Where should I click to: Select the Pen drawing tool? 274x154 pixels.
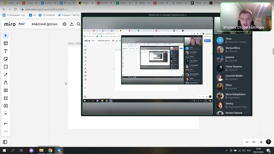[x=6, y=83]
